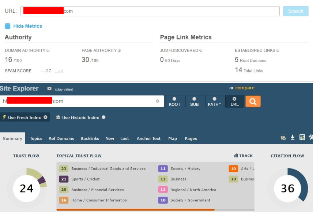Click the pink 11 North America swatch

[163, 189]
